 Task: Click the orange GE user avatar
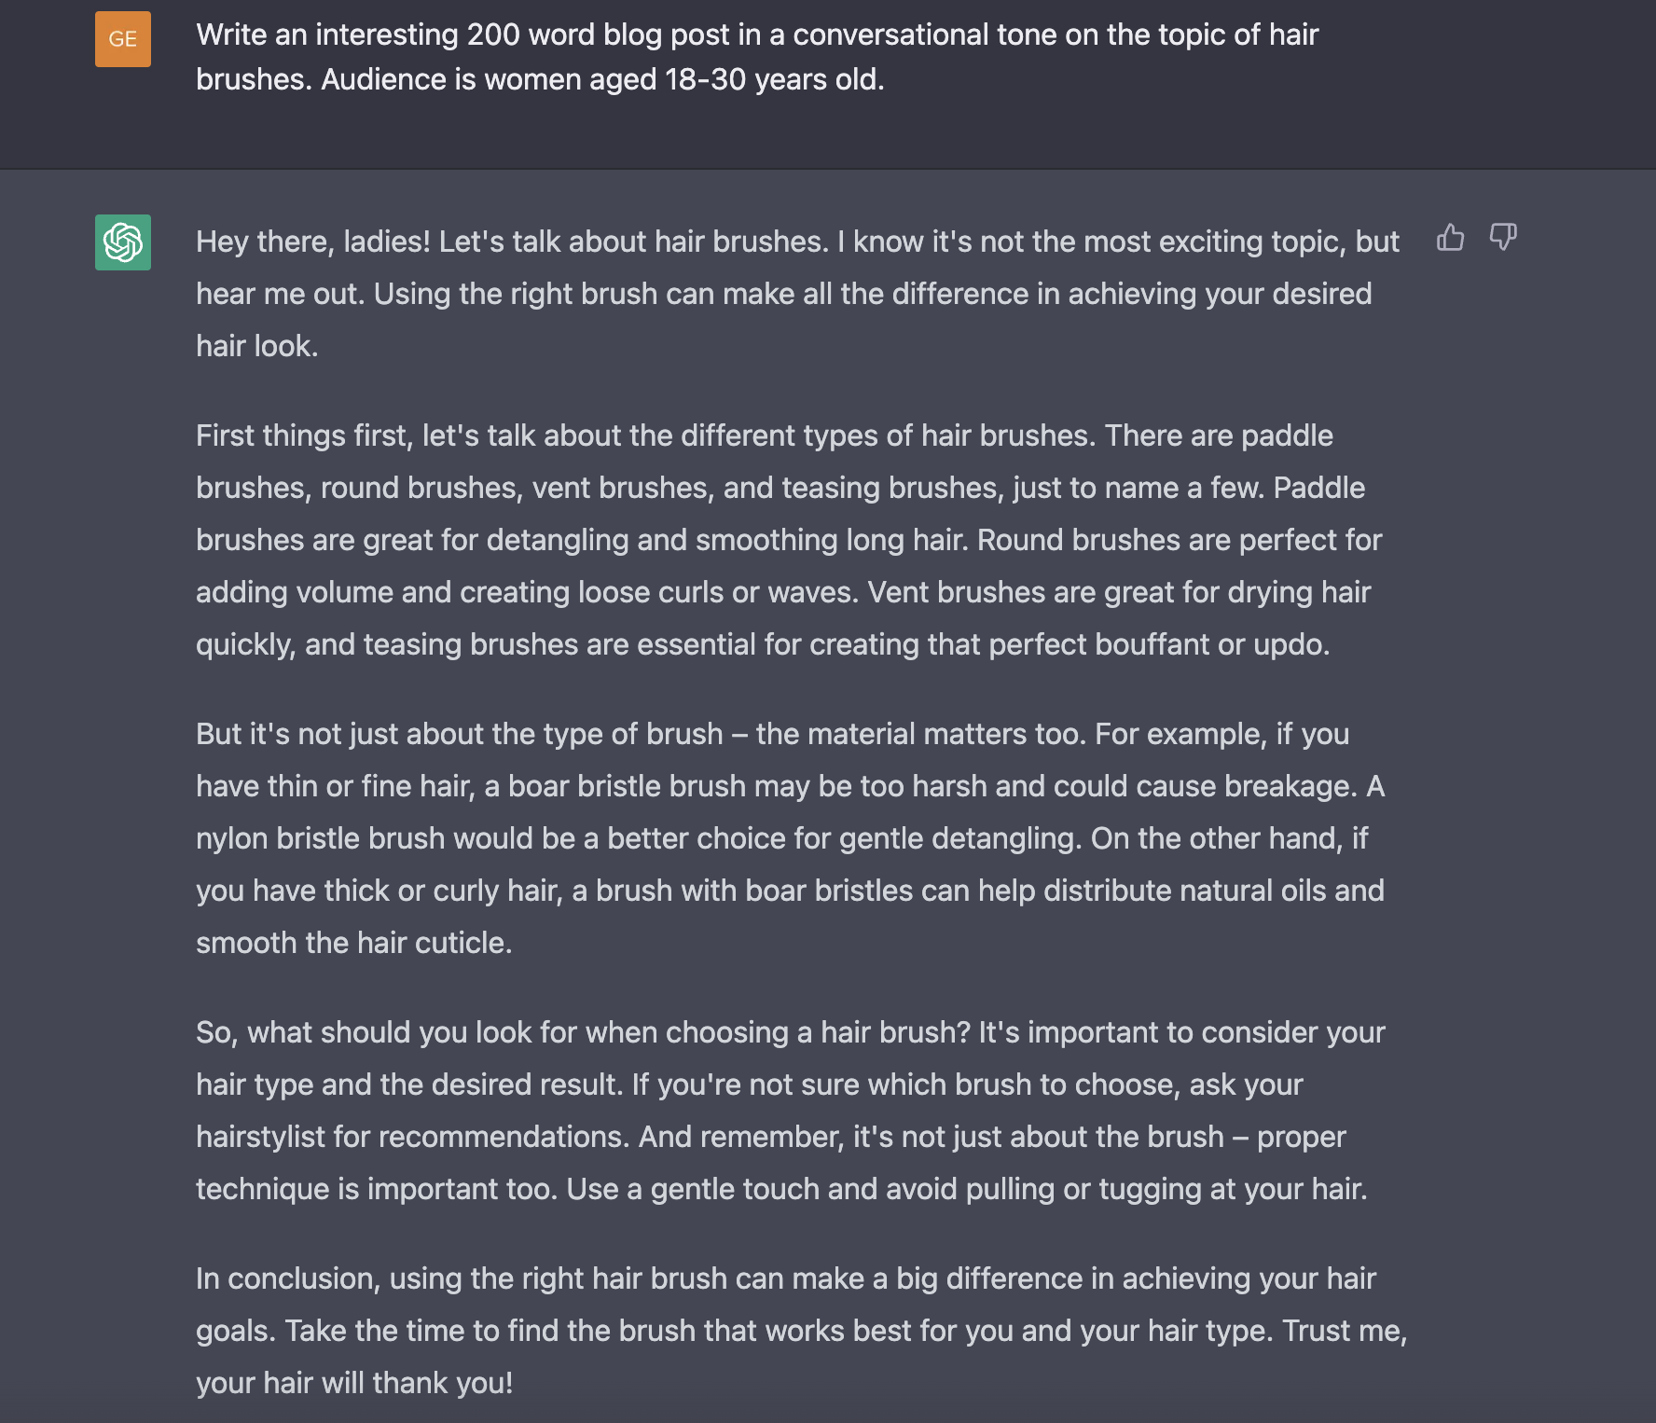pos(123,39)
